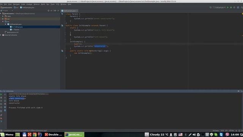Open the Analyze menu
The height and width of the screenshot is (137, 243).
pyautogui.click(x=29, y=4)
